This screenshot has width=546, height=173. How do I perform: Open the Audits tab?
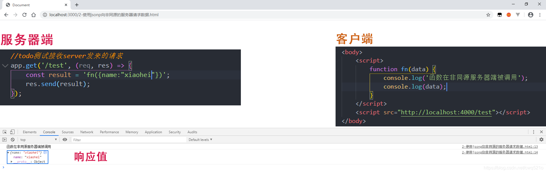pyautogui.click(x=192, y=132)
